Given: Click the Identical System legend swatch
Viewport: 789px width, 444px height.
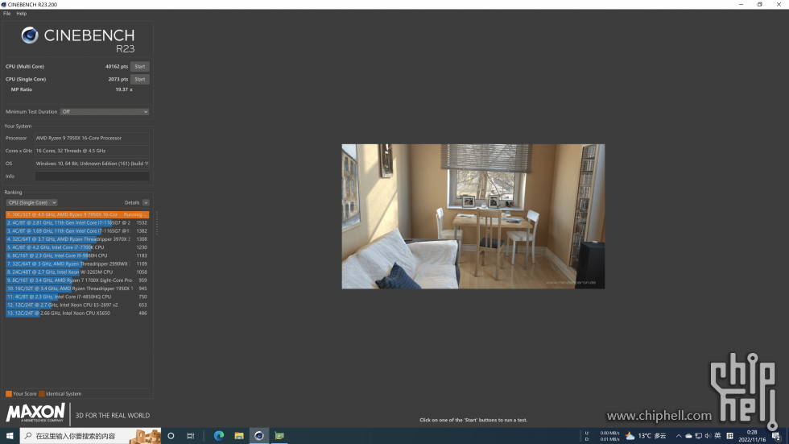Looking at the screenshot, I should pyautogui.click(x=42, y=394).
